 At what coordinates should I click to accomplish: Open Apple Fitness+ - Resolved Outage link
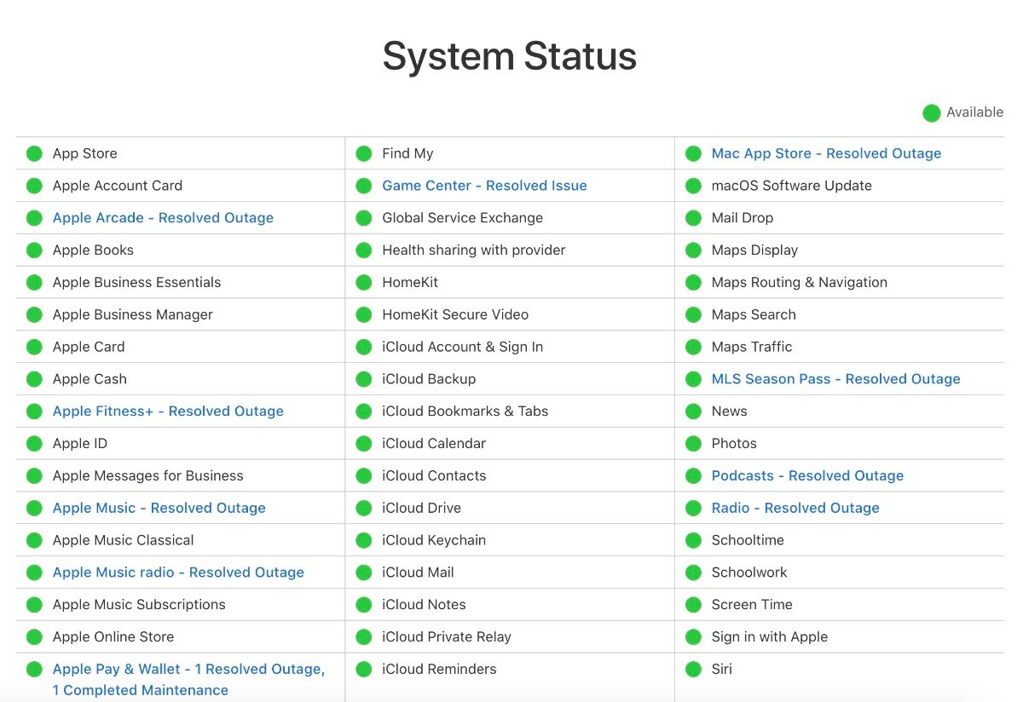(x=168, y=411)
